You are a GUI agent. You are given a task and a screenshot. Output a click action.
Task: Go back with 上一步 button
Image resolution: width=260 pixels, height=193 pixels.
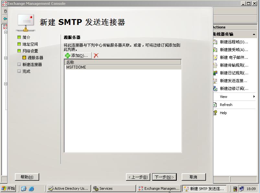coord(138,177)
